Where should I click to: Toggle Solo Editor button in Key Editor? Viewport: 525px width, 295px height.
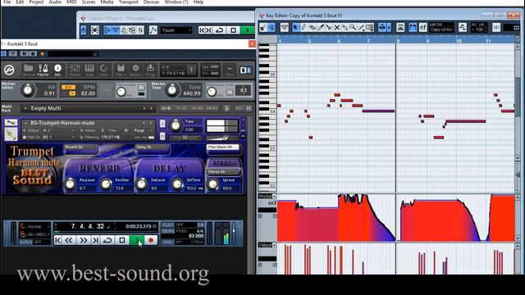pos(263,27)
